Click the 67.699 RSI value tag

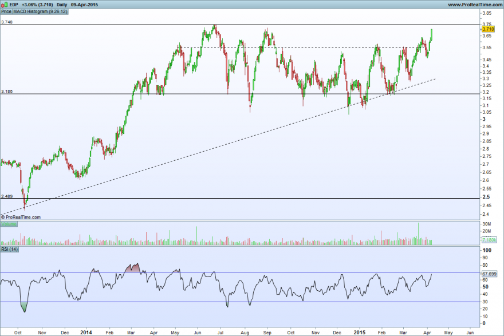click(x=489, y=274)
